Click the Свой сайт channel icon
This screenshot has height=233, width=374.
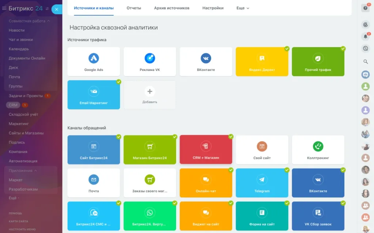(x=262, y=147)
